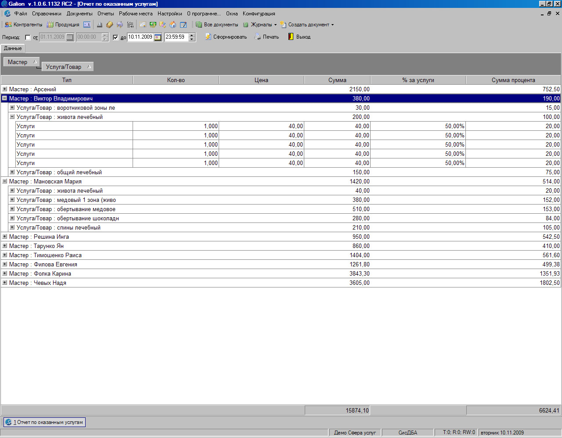Viewport: 562px width, 438px height.
Task: Expand Услуга/Товар : обертывание медовое
Action: 12,209
